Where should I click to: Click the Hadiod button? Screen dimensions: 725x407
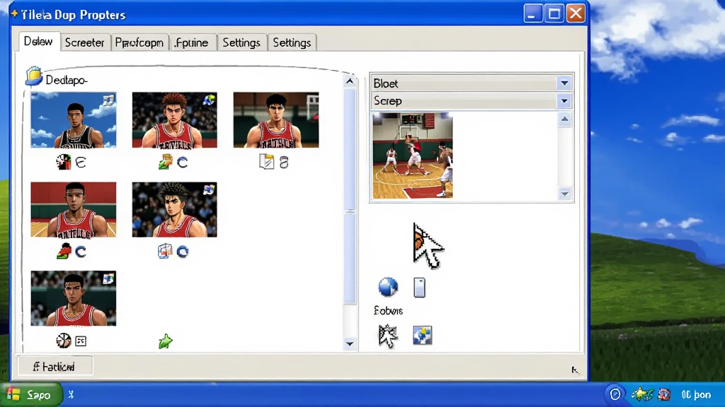point(55,367)
